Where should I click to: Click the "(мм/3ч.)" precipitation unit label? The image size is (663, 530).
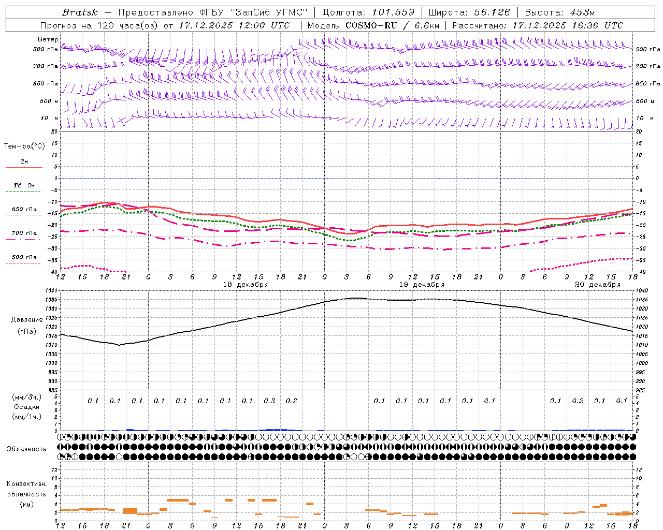pos(27,397)
